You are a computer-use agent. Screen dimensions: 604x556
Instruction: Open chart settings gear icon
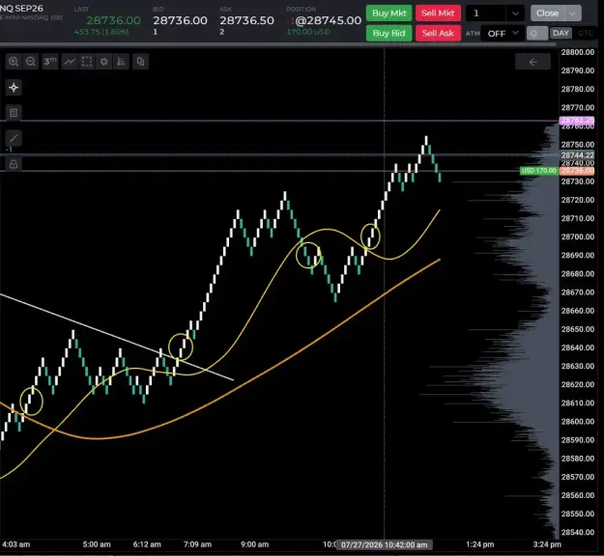(x=104, y=62)
